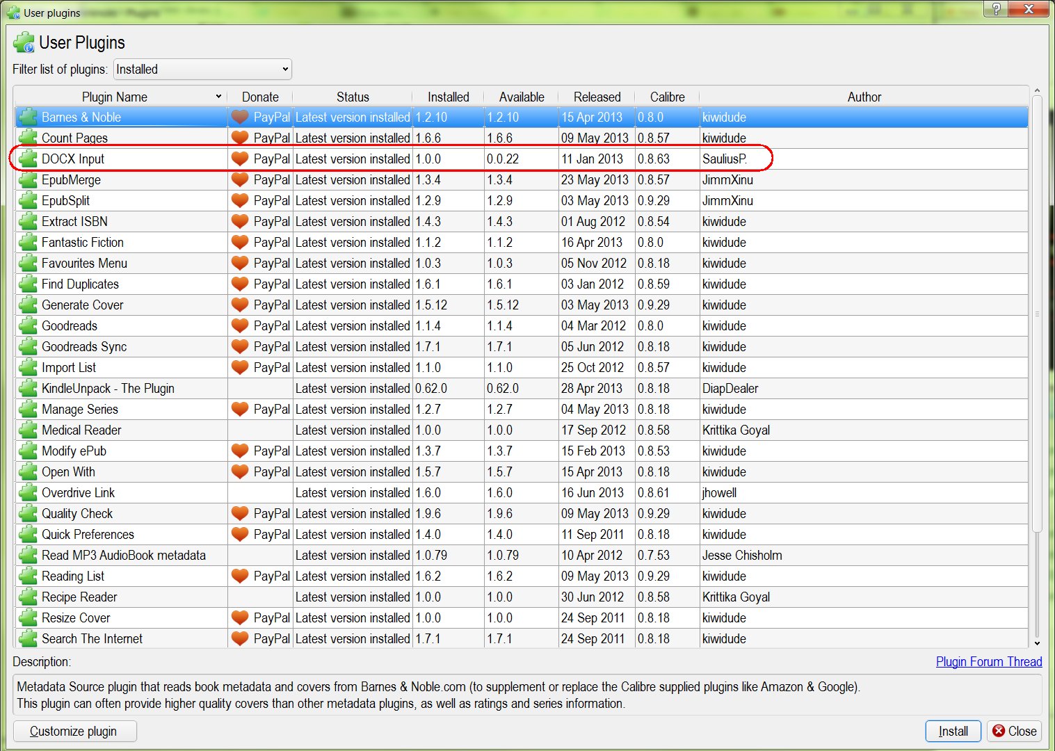Click the User Plugins header puzzle icon
The width and height of the screenshot is (1055, 751).
pyautogui.click(x=24, y=42)
